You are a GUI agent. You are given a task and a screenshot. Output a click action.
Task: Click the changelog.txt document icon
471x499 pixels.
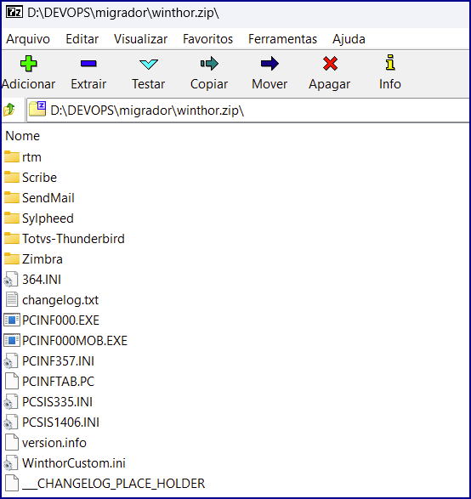(x=12, y=299)
